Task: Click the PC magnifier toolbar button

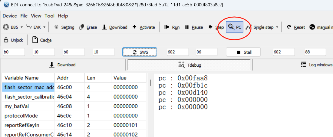Action: coord(235,27)
